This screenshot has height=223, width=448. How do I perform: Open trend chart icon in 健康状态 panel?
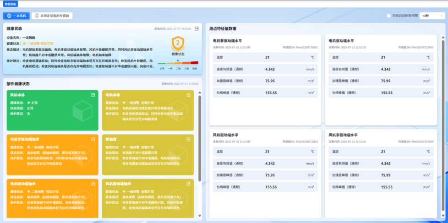pos(197,28)
